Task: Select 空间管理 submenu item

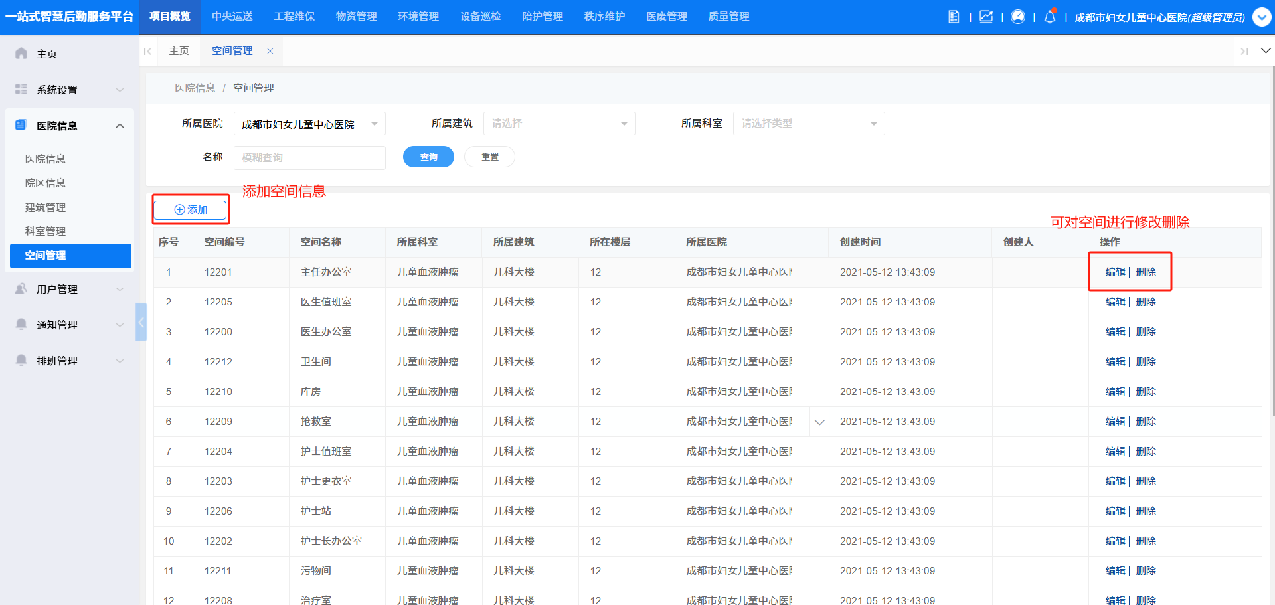Action: pyautogui.click(x=70, y=256)
